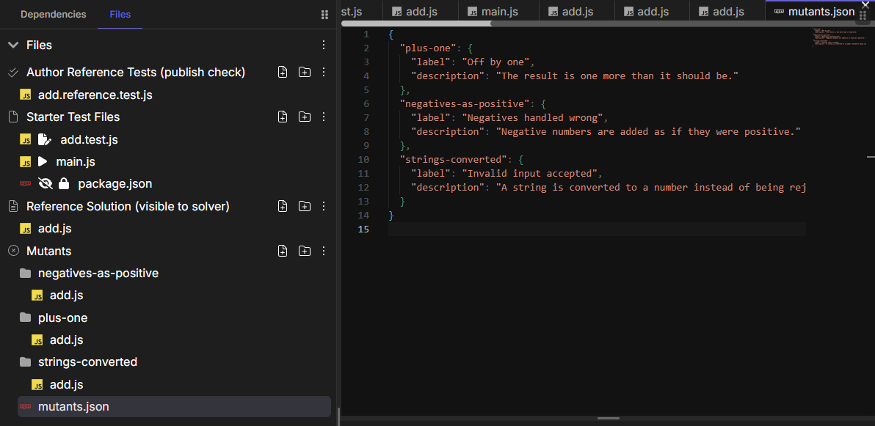Open add.test.js in Starter Test Files
This screenshot has height=426, width=875.
(90, 139)
